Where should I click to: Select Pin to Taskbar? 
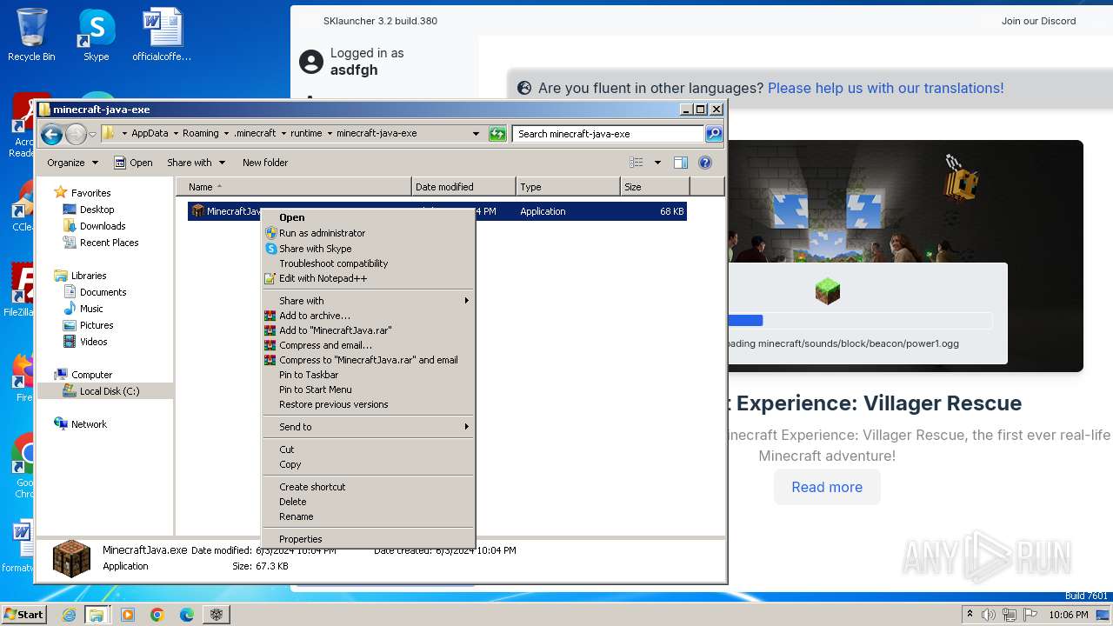(369, 375)
